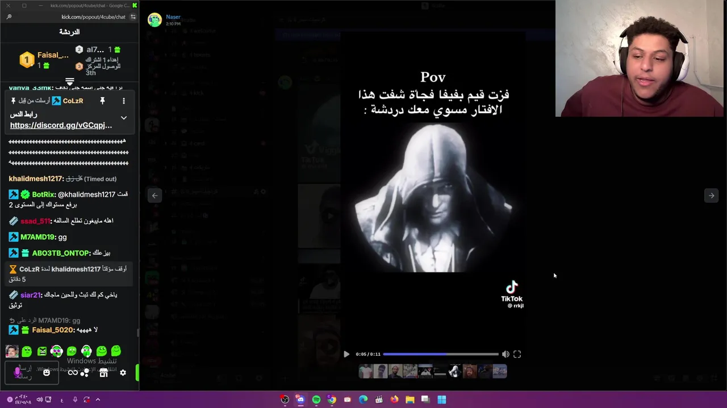Click top gifter Faisal_ on leaderboard
The width and height of the screenshot is (727, 408).
click(53, 55)
